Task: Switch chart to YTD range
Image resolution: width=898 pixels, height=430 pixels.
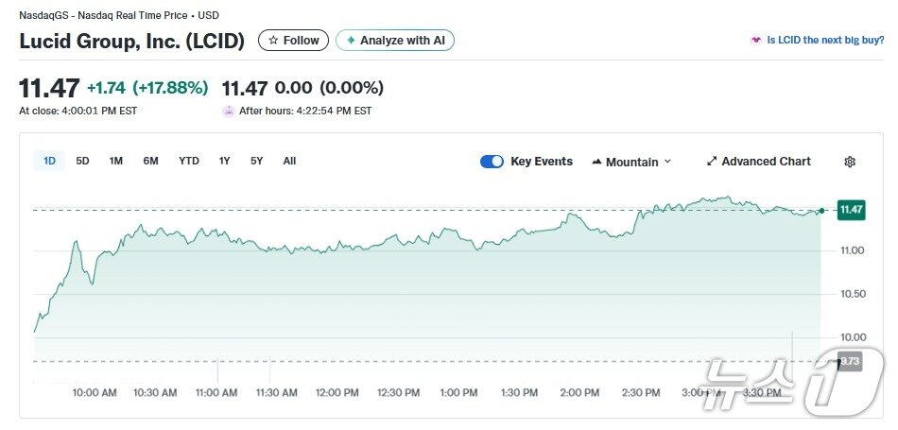Action: tap(189, 161)
